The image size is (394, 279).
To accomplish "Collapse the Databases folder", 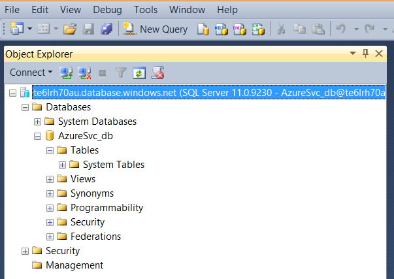I will 25,108.
